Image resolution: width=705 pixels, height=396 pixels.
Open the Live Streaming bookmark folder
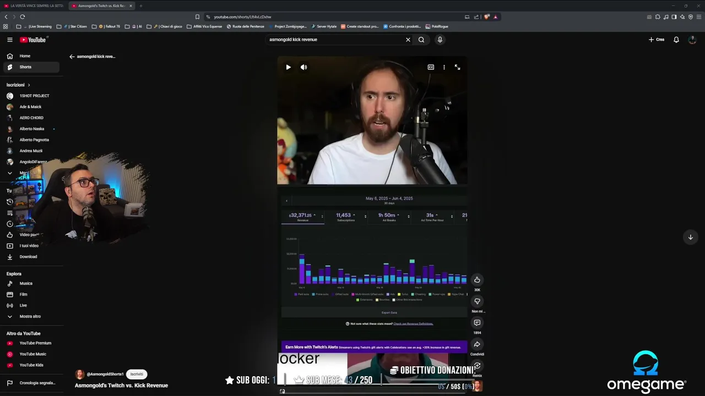[34, 26]
